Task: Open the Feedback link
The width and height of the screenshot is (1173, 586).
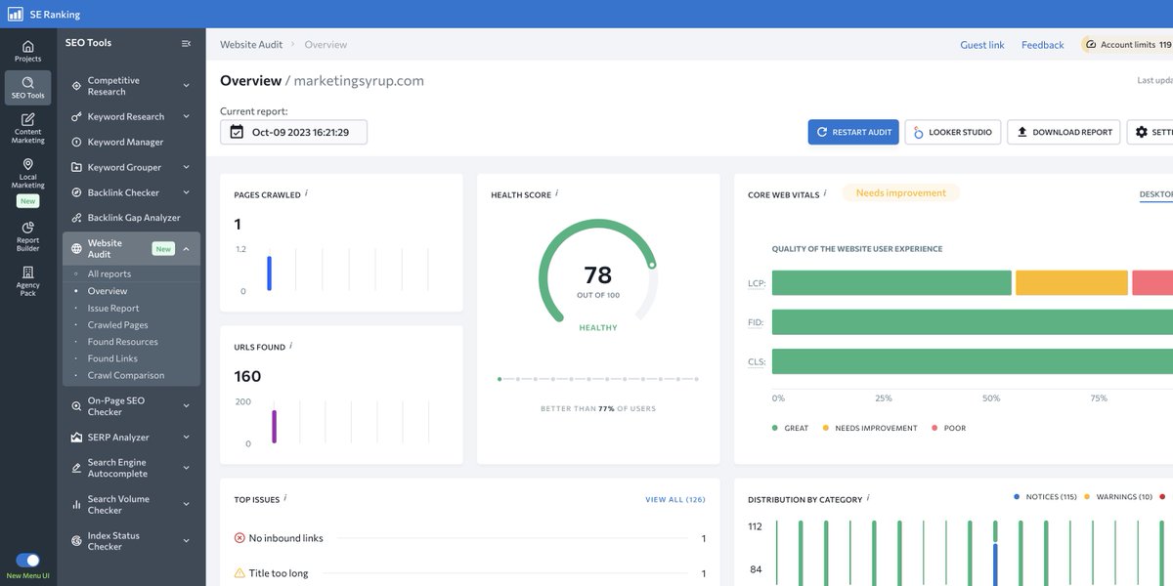Action: click(x=1043, y=45)
